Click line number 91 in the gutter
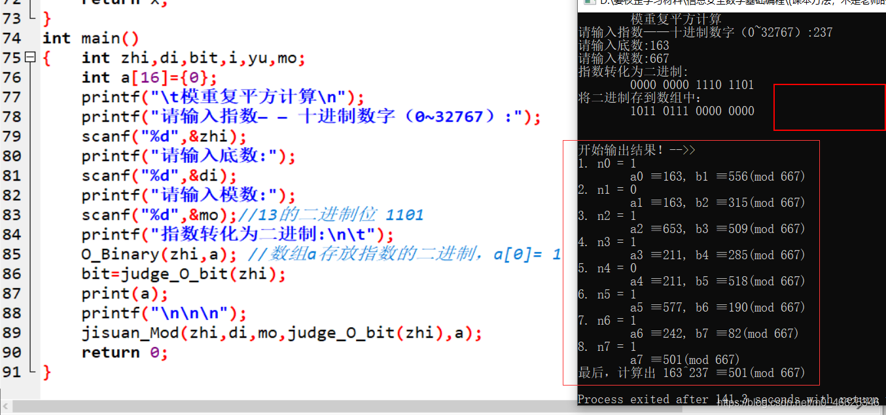This screenshot has height=415, width=886. tap(11, 372)
